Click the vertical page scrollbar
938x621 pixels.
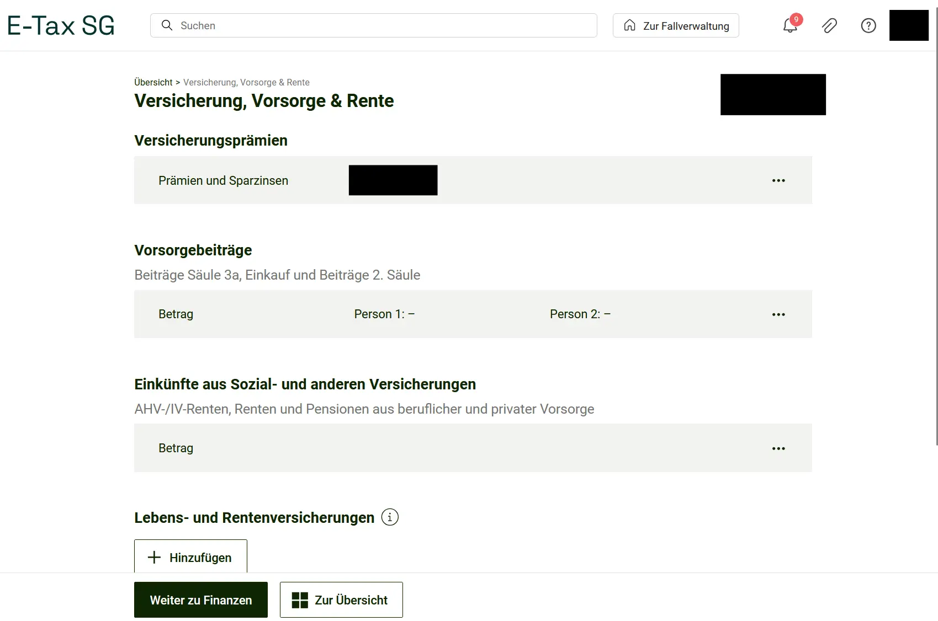[936, 248]
